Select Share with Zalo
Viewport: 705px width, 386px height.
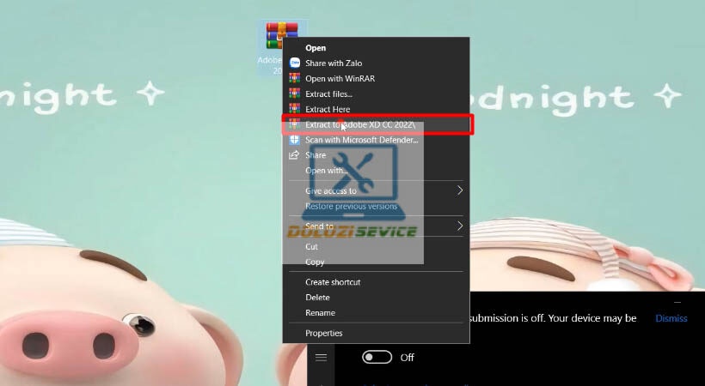[376, 63]
